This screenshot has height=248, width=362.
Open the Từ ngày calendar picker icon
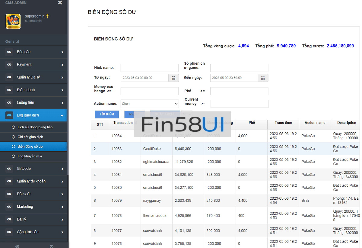[x=173, y=78]
